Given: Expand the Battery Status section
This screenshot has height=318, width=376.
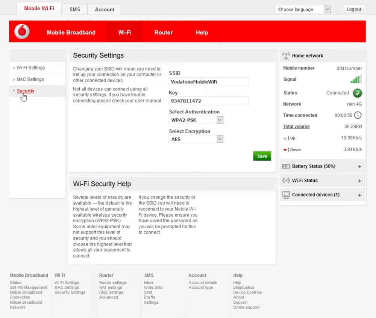Looking at the screenshot, I should pos(360,166).
